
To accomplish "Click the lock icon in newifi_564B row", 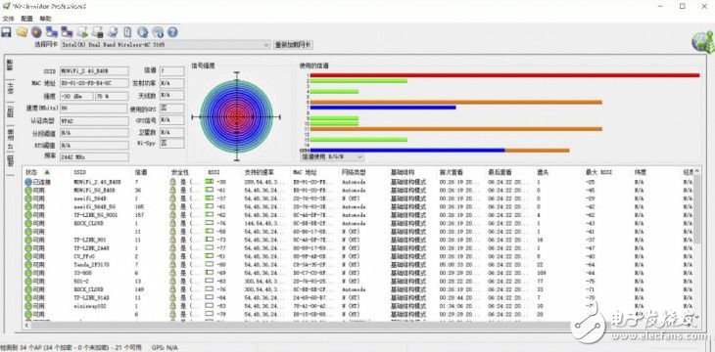I will 172,198.
